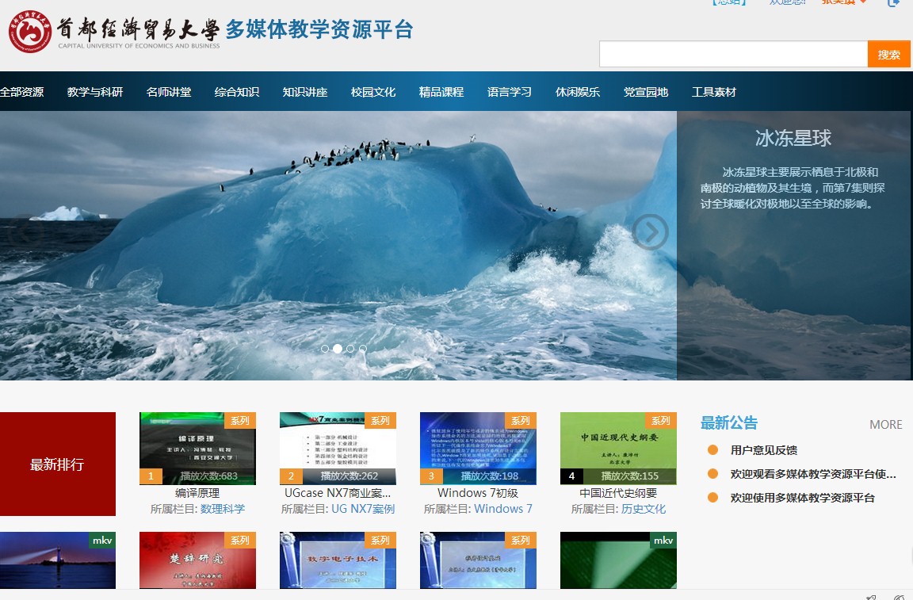This screenshot has height=600, width=913.
Task: Click the mkv badge on the green thumbnail
Action: (x=663, y=541)
